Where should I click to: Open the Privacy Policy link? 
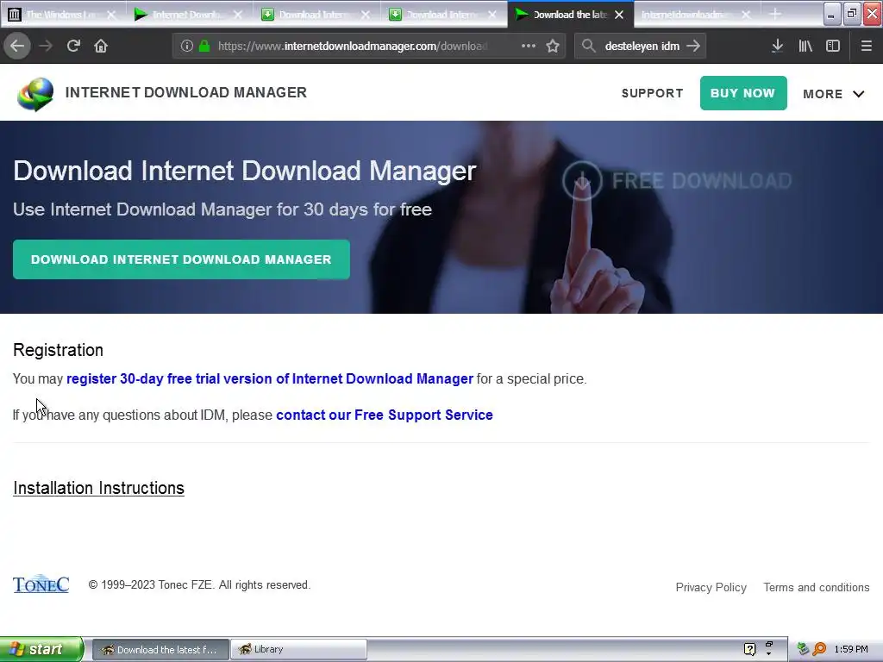pos(711,587)
